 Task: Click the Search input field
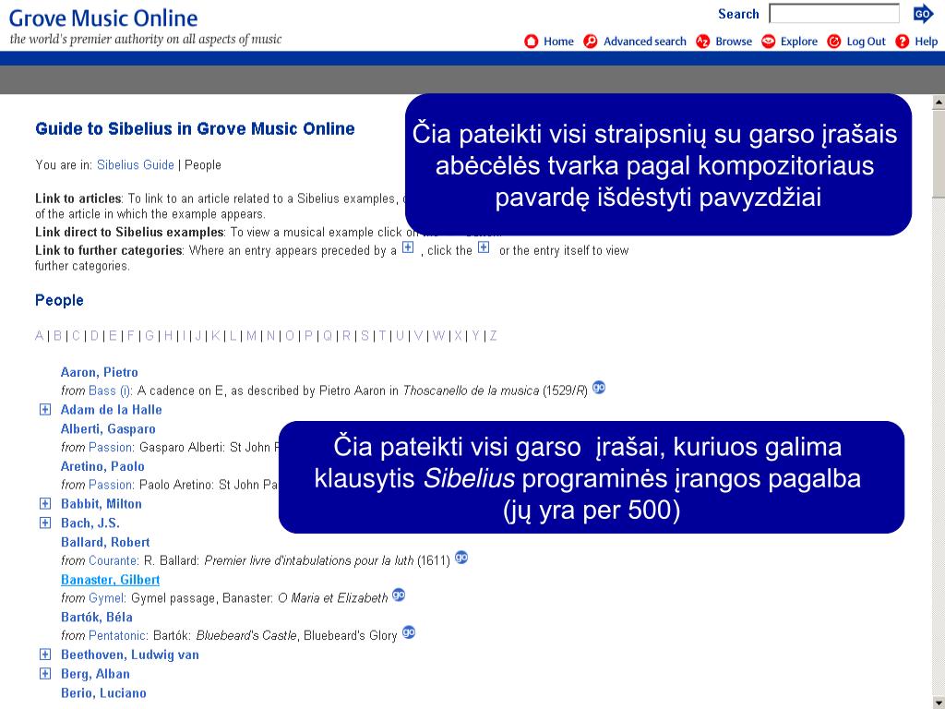pyautogui.click(x=834, y=14)
